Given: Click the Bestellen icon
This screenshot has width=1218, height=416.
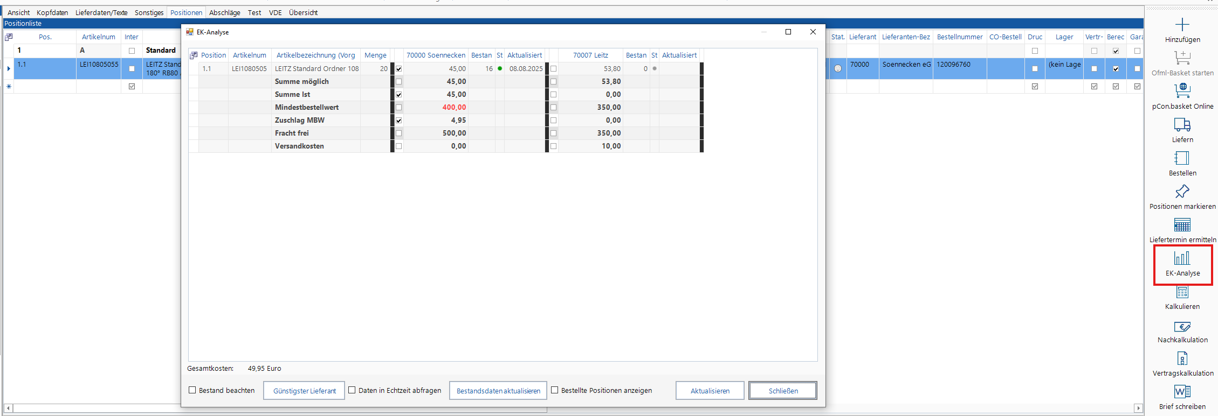Looking at the screenshot, I should (x=1182, y=158).
